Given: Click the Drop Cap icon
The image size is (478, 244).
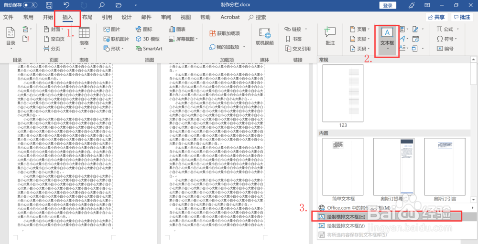Looking at the screenshot, I should (403, 48).
